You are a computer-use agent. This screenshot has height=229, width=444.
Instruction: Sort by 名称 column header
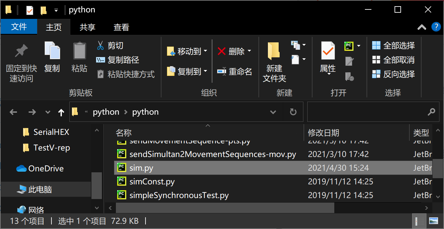coord(208,133)
